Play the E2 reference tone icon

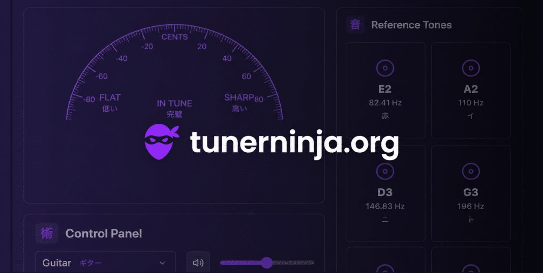385,68
